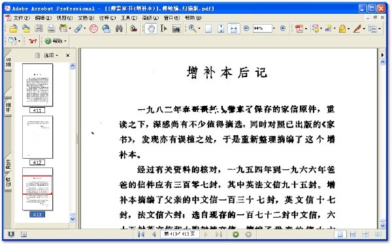
Task: Open the Zoom tool dropdown arrow
Action: click(x=199, y=29)
